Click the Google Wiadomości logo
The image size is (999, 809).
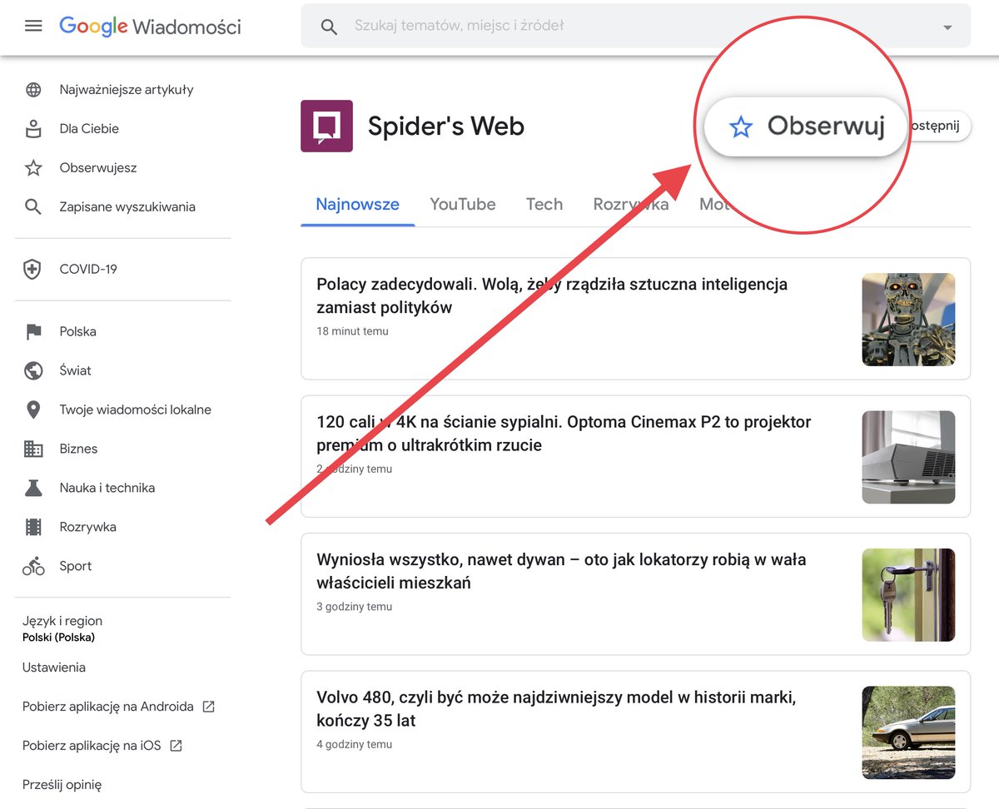[150, 27]
